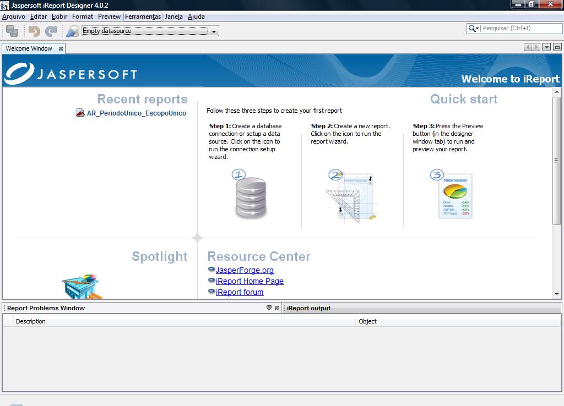Image resolution: width=564 pixels, height=406 pixels.
Task: Click the Welcome to iReport banner text
Action: [511, 79]
